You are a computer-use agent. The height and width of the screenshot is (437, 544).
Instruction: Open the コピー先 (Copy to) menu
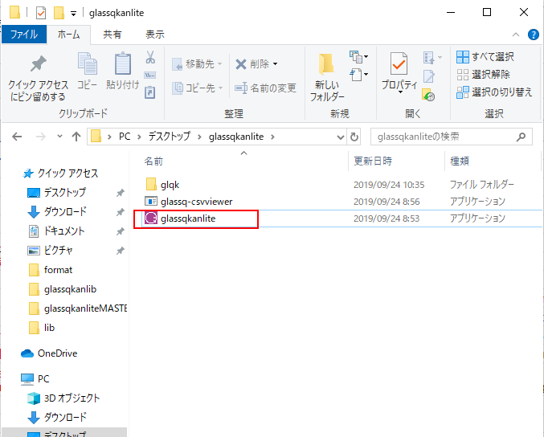point(197,88)
